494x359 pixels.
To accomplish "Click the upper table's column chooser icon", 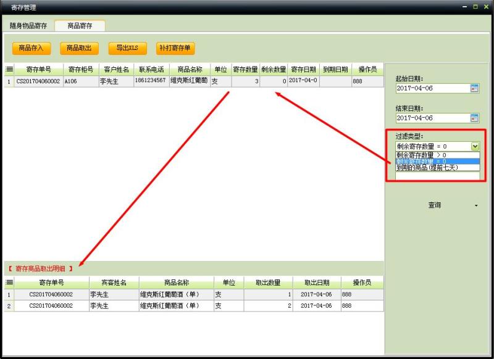I will click(x=9, y=70).
